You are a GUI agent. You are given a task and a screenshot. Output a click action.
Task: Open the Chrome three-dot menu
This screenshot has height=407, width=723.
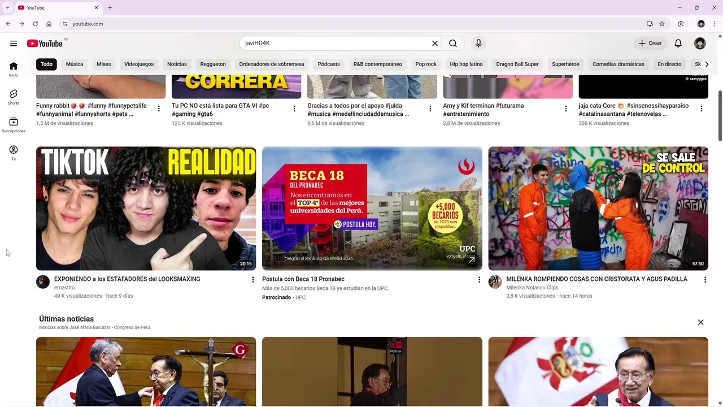point(715,24)
